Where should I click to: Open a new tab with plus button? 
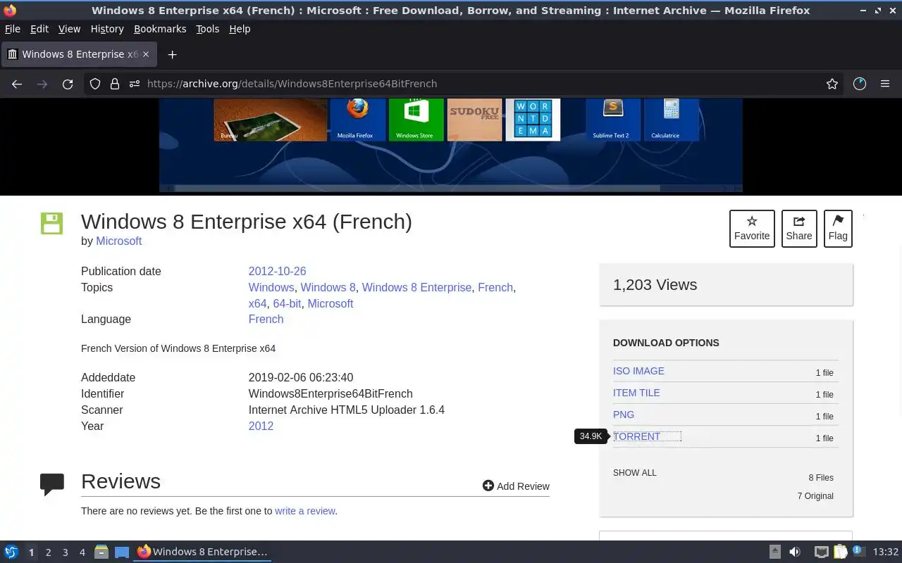(x=172, y=54)
